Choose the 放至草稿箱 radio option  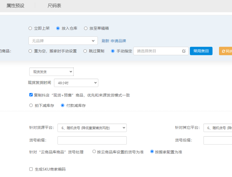pos(86,28)
